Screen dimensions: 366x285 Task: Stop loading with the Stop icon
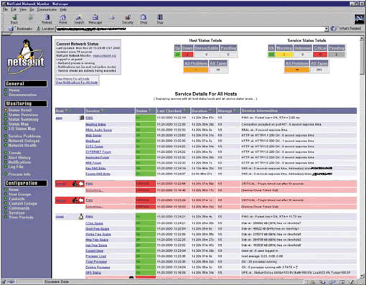tap(160, 19)
